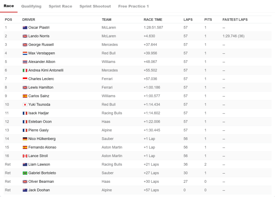Click the FASTEST LAPS column header
The image size is (275, 197).
pyautogui.click(x=235, y=20)
